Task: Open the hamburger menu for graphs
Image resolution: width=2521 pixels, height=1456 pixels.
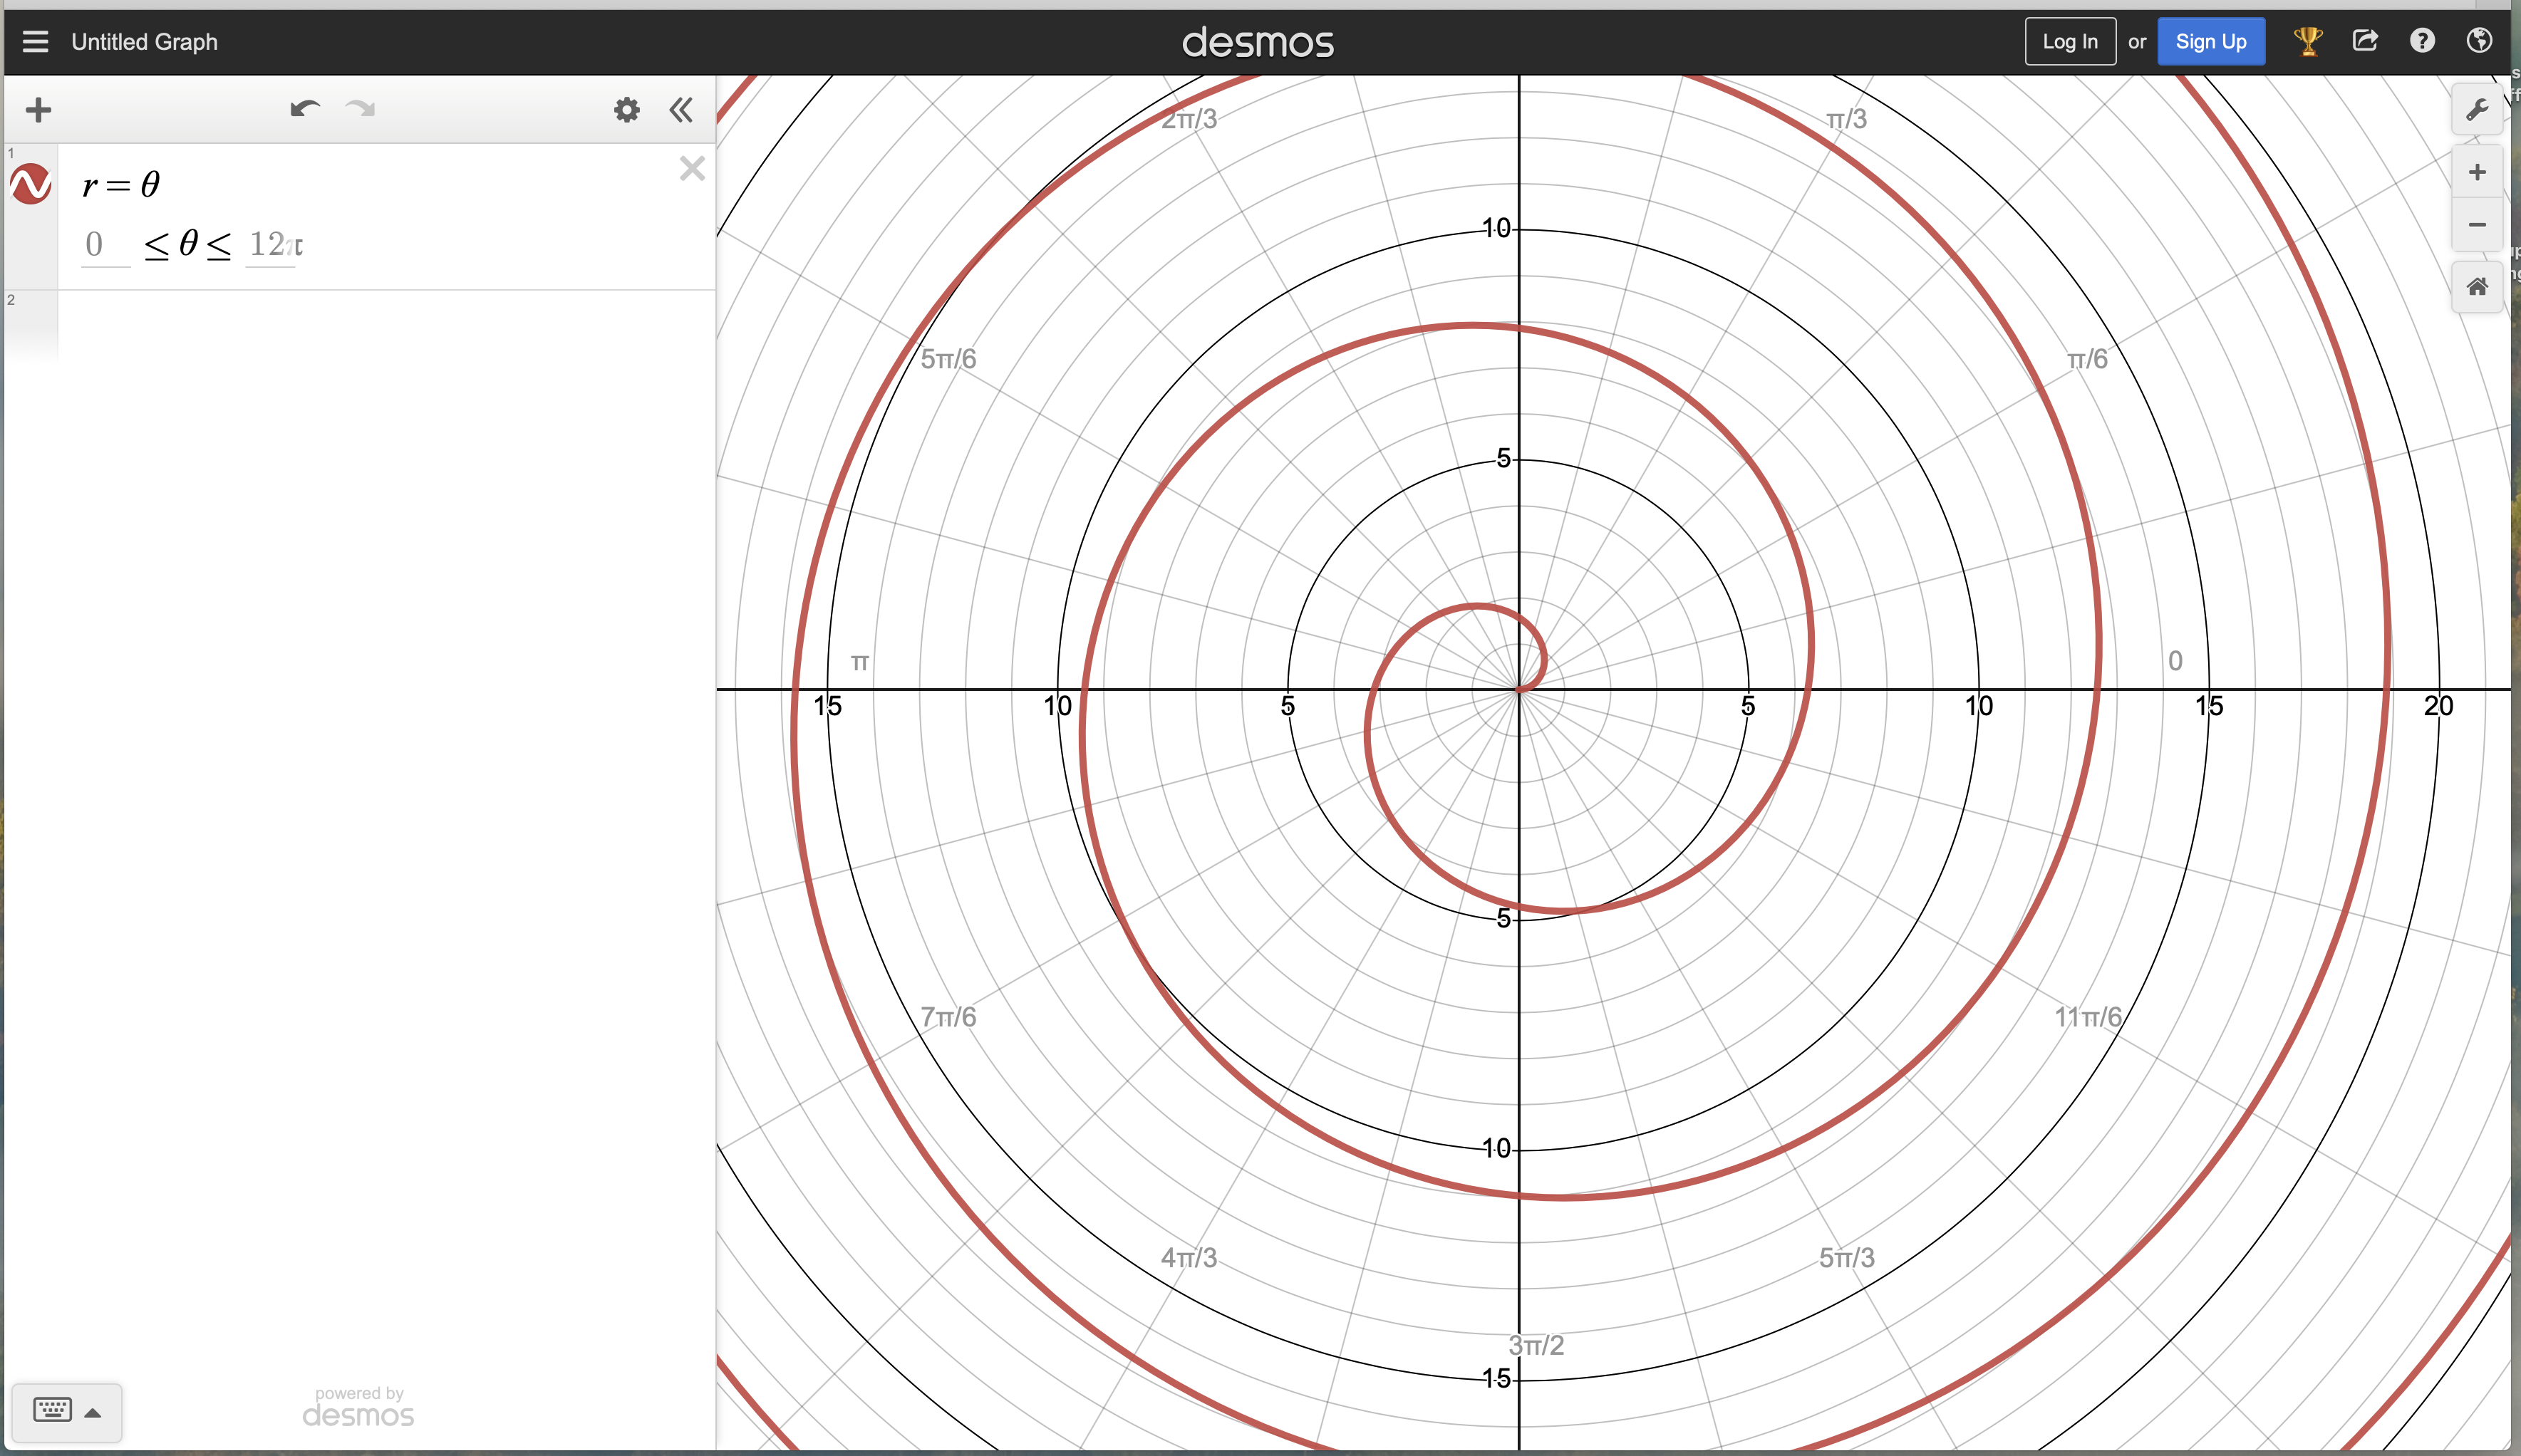Action: (x=36, y=42)
